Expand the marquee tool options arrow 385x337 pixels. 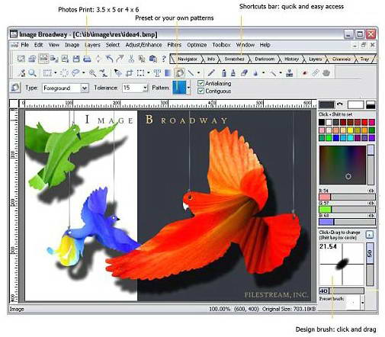point(55,73)
